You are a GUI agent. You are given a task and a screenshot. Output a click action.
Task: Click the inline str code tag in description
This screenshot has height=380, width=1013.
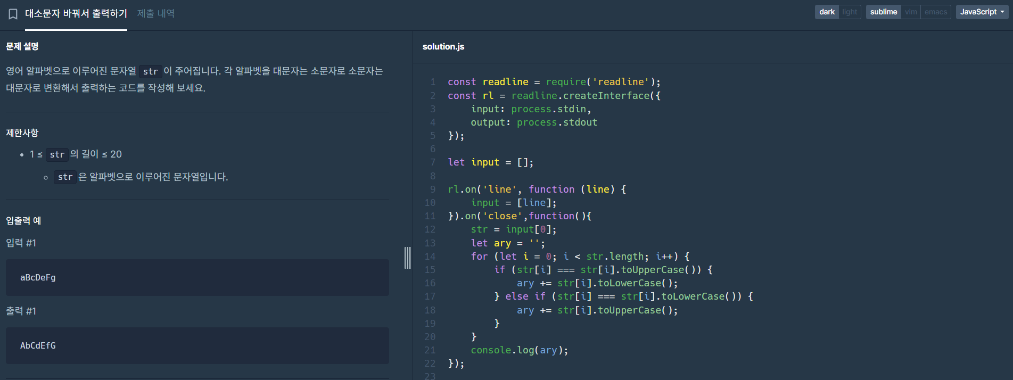[150, 71]
